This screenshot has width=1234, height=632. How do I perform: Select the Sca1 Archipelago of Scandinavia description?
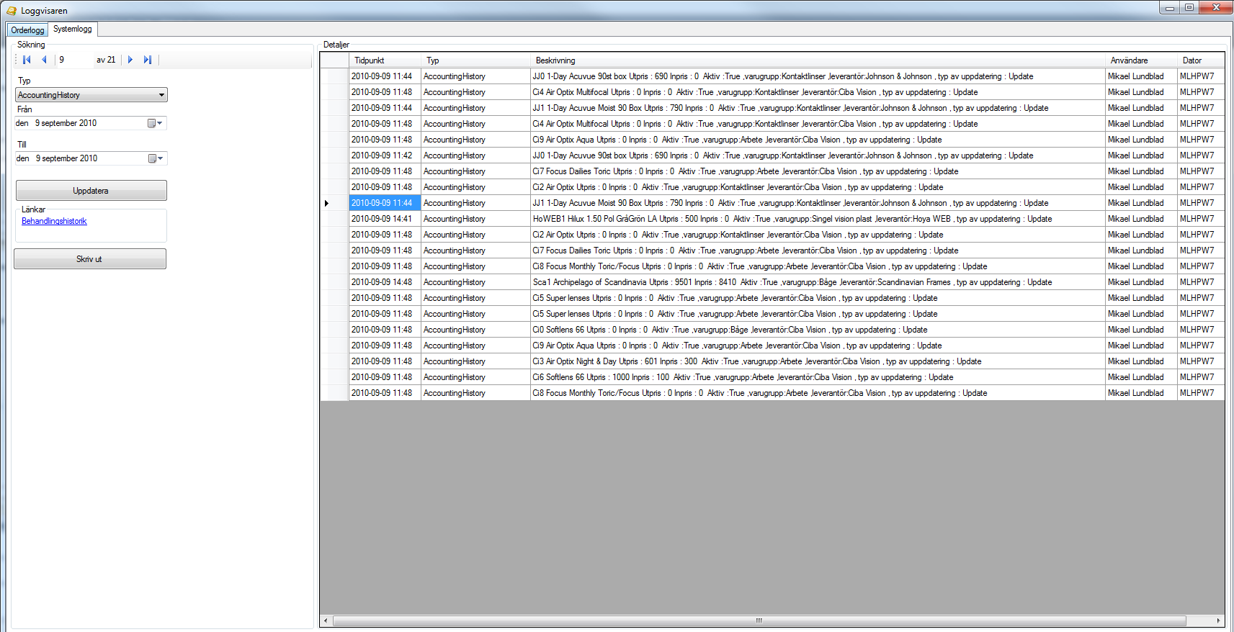click(x=818, y=282)
